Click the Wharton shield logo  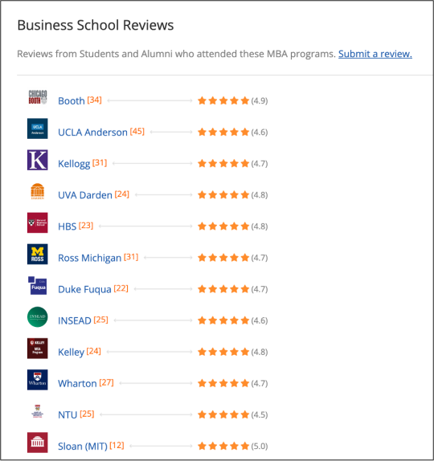(x=37, y=380)
